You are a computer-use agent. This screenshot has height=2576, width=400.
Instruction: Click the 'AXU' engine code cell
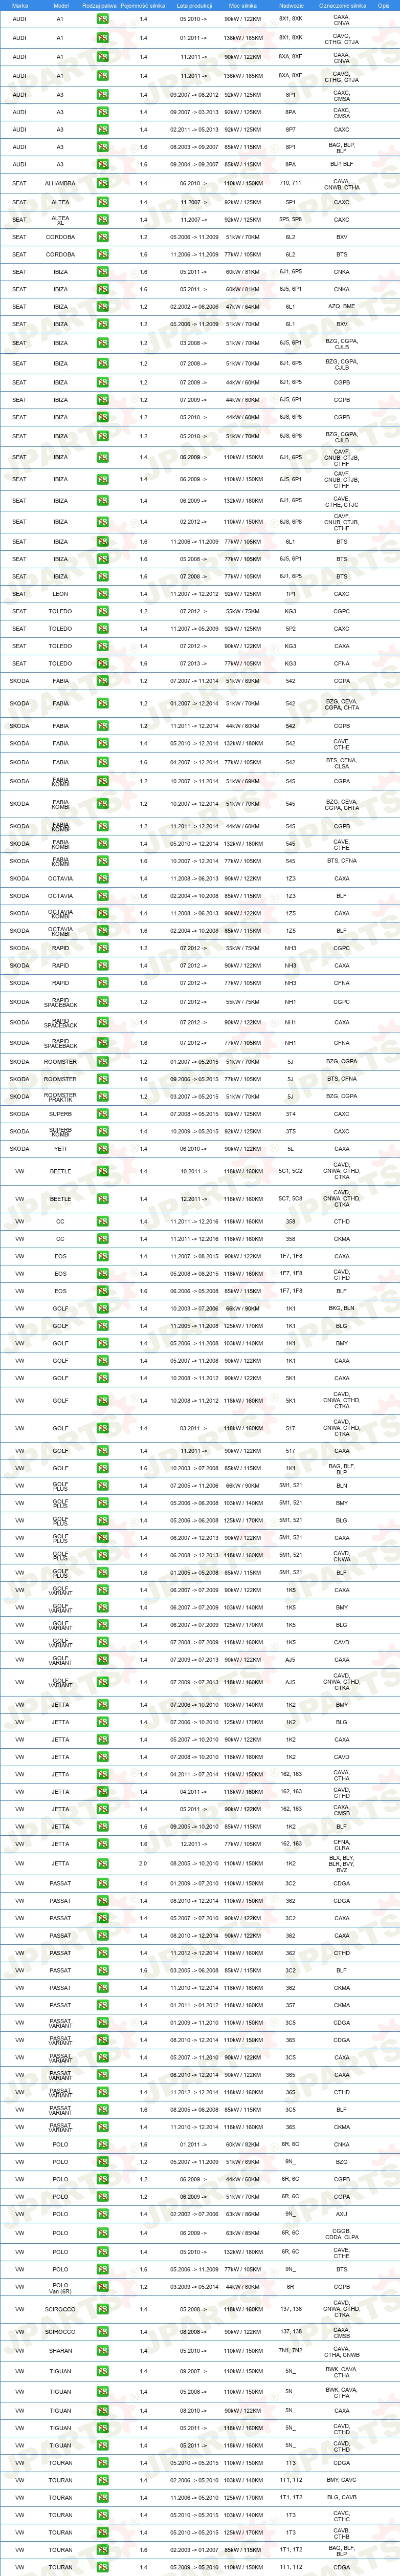pyautogui.click(x=342, y=2214)
